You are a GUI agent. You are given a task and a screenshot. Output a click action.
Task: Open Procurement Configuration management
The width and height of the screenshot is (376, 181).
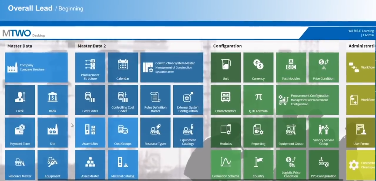coord(307,100)
